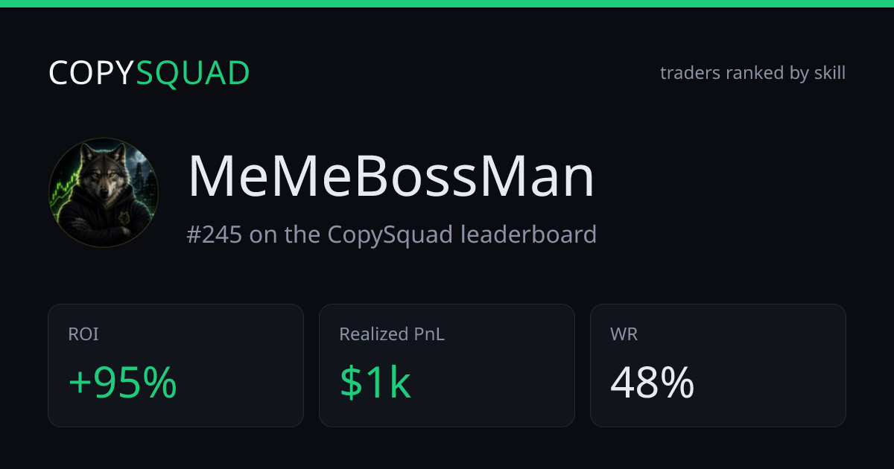This screenshot has width=894, height=469.
Task: Click the $1k PnL value
Action: click(375, 383)
